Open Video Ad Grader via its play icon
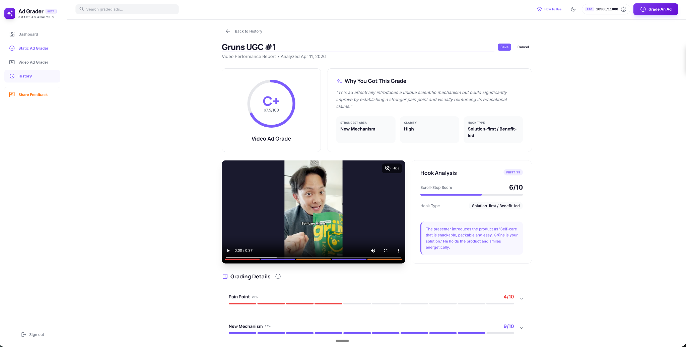Screen dimensions: 686x347 click(12, 62)
